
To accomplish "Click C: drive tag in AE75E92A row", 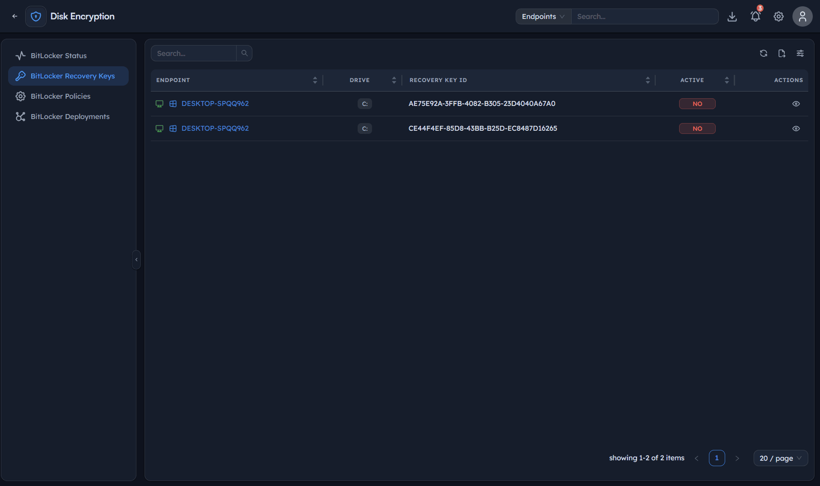I will click(365, 104).
